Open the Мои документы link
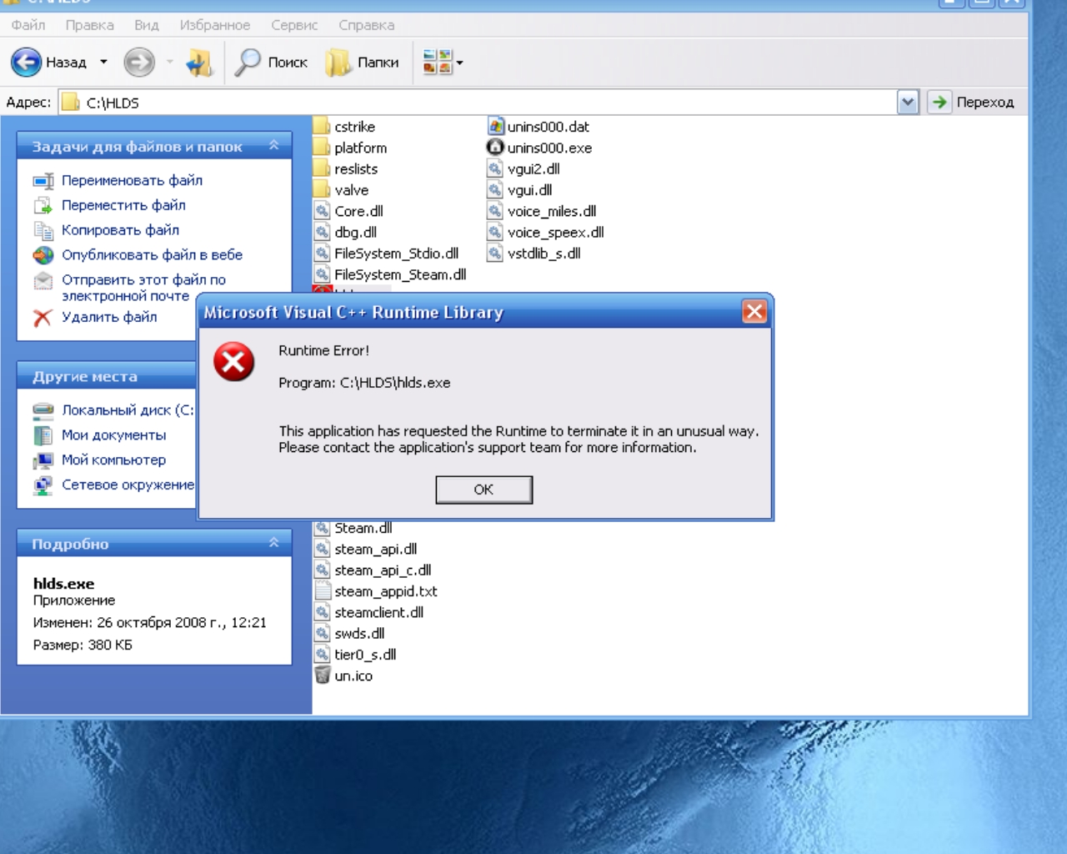The image size is (1067, 854). (113, 435)
